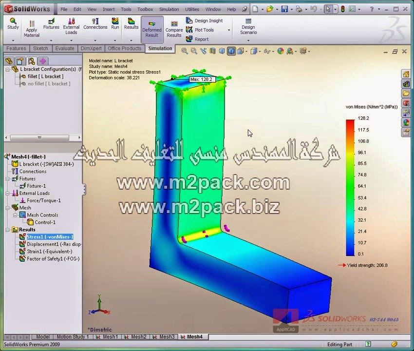Select no fillet [ L bracket ] configuration
414x351 pixels.
tap(49, 84)
